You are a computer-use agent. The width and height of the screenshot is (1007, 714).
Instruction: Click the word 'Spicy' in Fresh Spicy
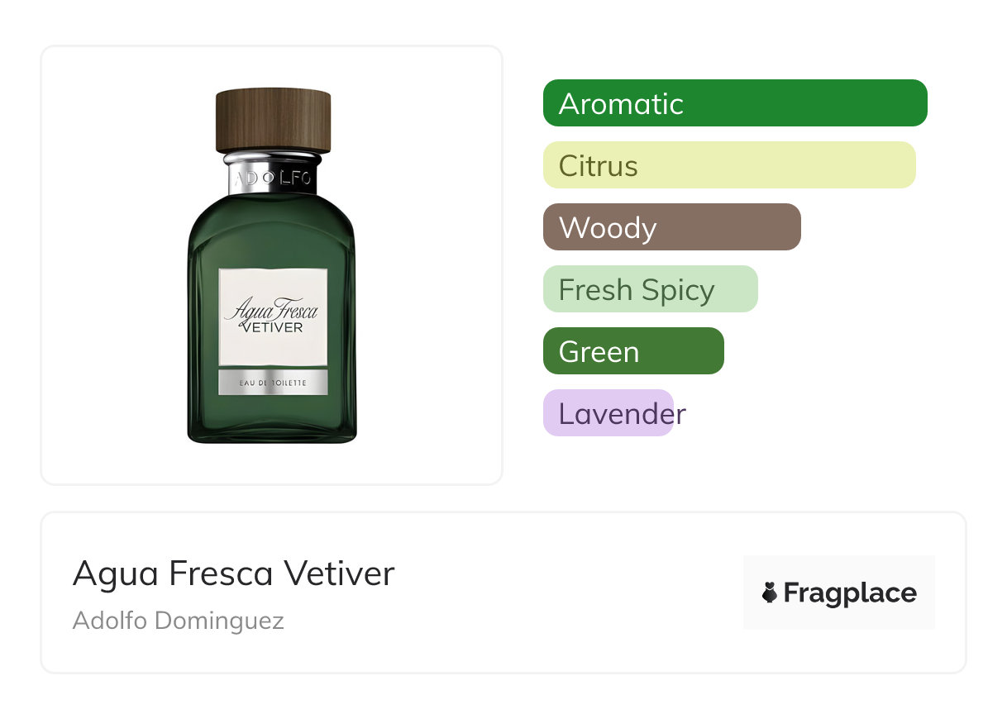tap(681, 290)
